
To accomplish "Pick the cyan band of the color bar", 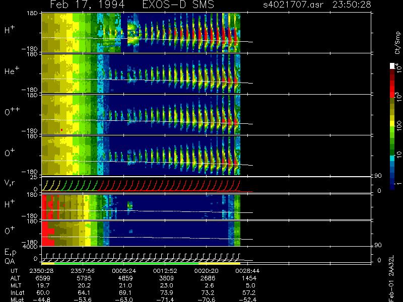I will (392, 159).
